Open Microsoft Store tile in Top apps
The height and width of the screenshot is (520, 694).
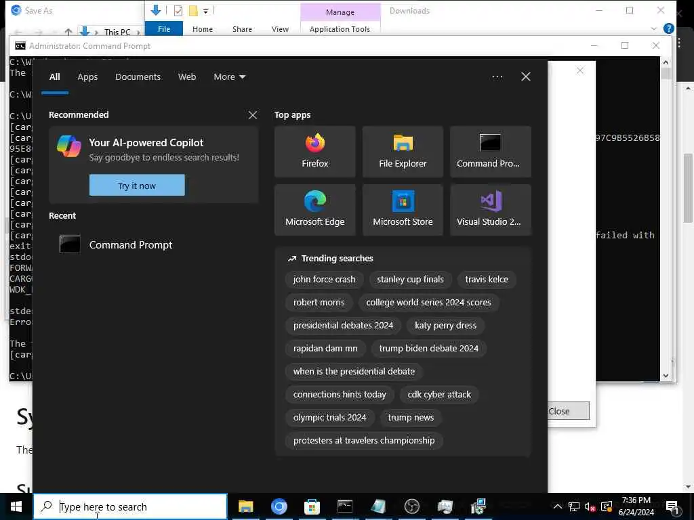tap(403, 210)
